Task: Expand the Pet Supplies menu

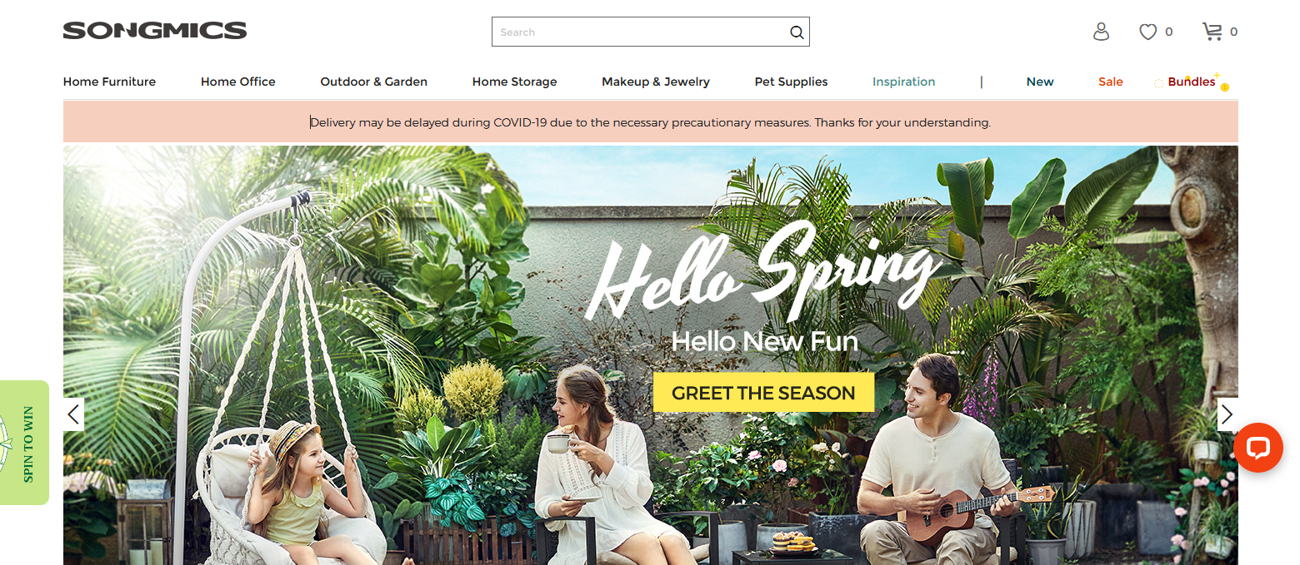Action: click(791, 82)
